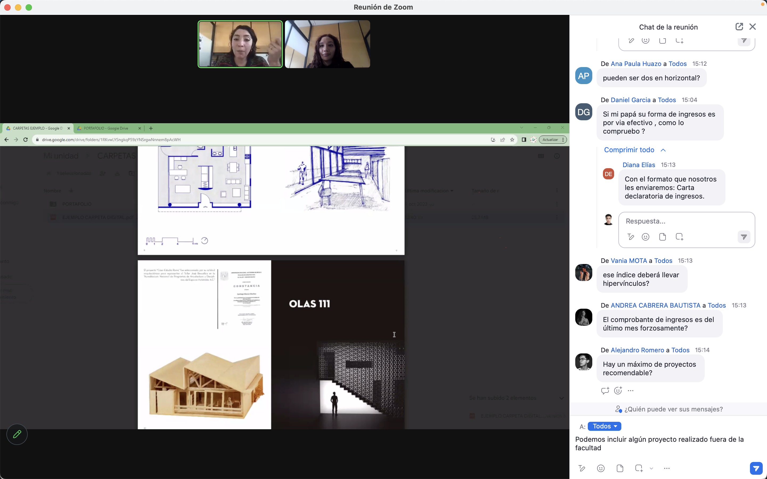Open emoji picker in main chat toolbar
Viewport: 767px width, 479px height.
[601, 468]
